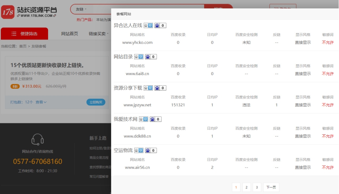Screen dimensions: 339x194
Task: Click the orange 5折 discount badge
Action: tap(15, 86)
